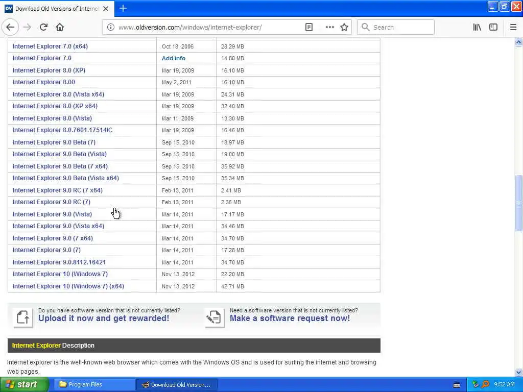Open the Library icon in the toolbar

pos(477,28)
